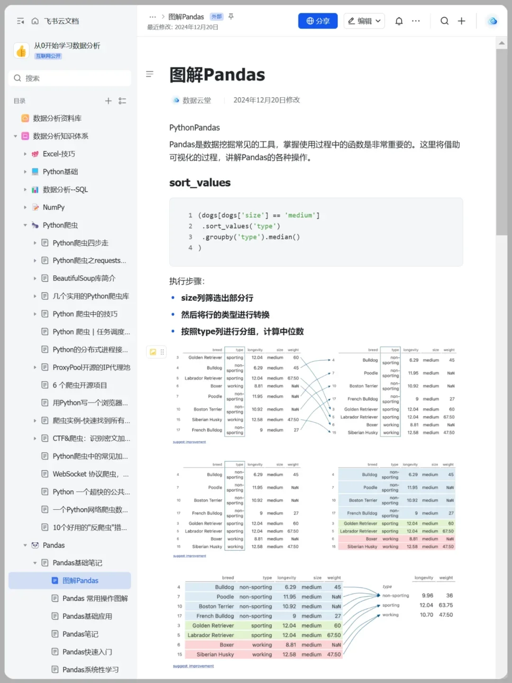The image size is (512, 683).
Task: Click the notification bell icon
Action: pyautogui.click(x=399, y=21)
